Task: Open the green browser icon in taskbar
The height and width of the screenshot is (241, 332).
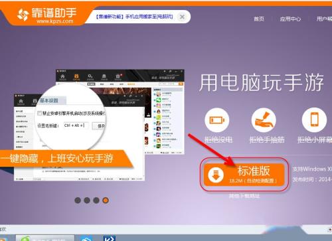Action: pyautogui.click(x=25, y=238)
